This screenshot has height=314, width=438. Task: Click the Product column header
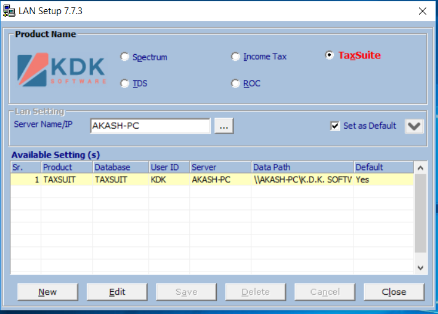[x=67, y=167]
